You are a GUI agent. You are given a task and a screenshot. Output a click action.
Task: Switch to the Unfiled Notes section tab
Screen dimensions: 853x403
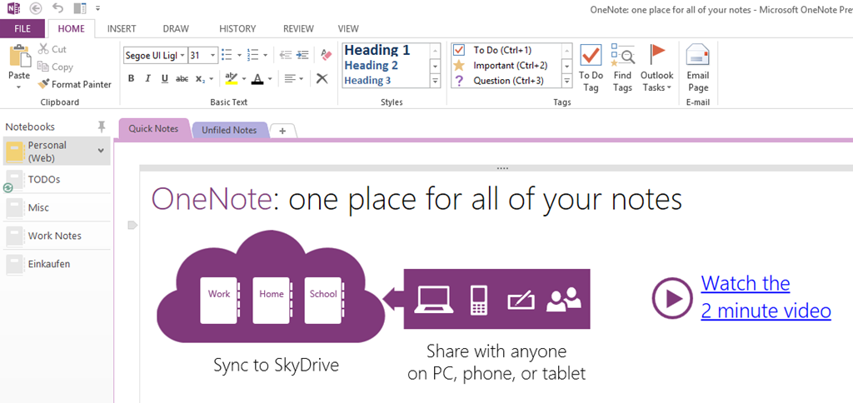click(x=229, y=130)
